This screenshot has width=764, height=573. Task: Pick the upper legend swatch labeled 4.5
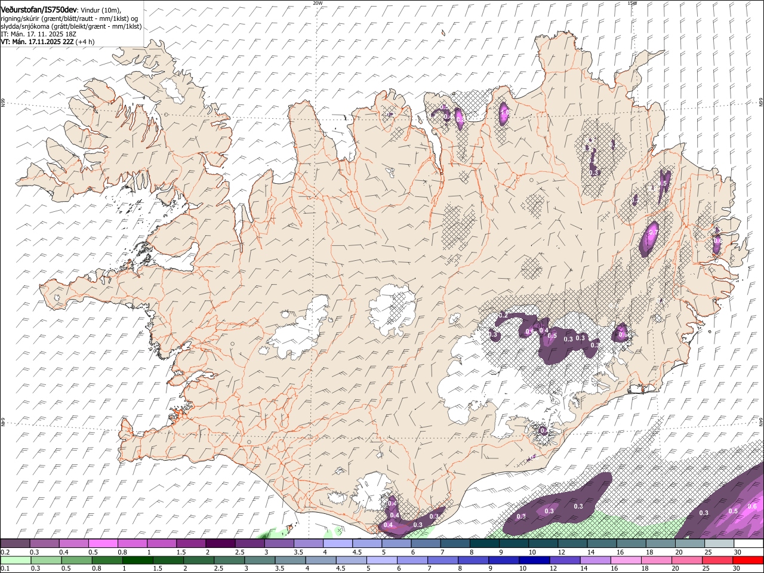coord(367,544)
